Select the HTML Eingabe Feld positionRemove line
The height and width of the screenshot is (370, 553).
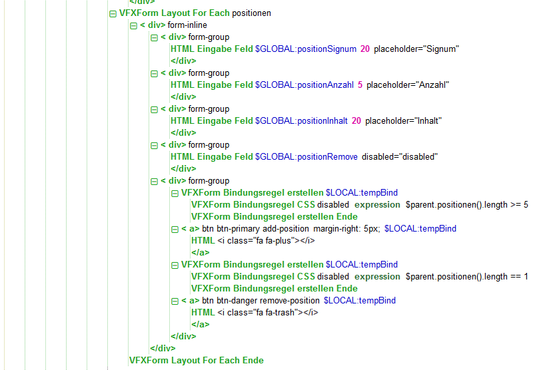tap(303, 157)
